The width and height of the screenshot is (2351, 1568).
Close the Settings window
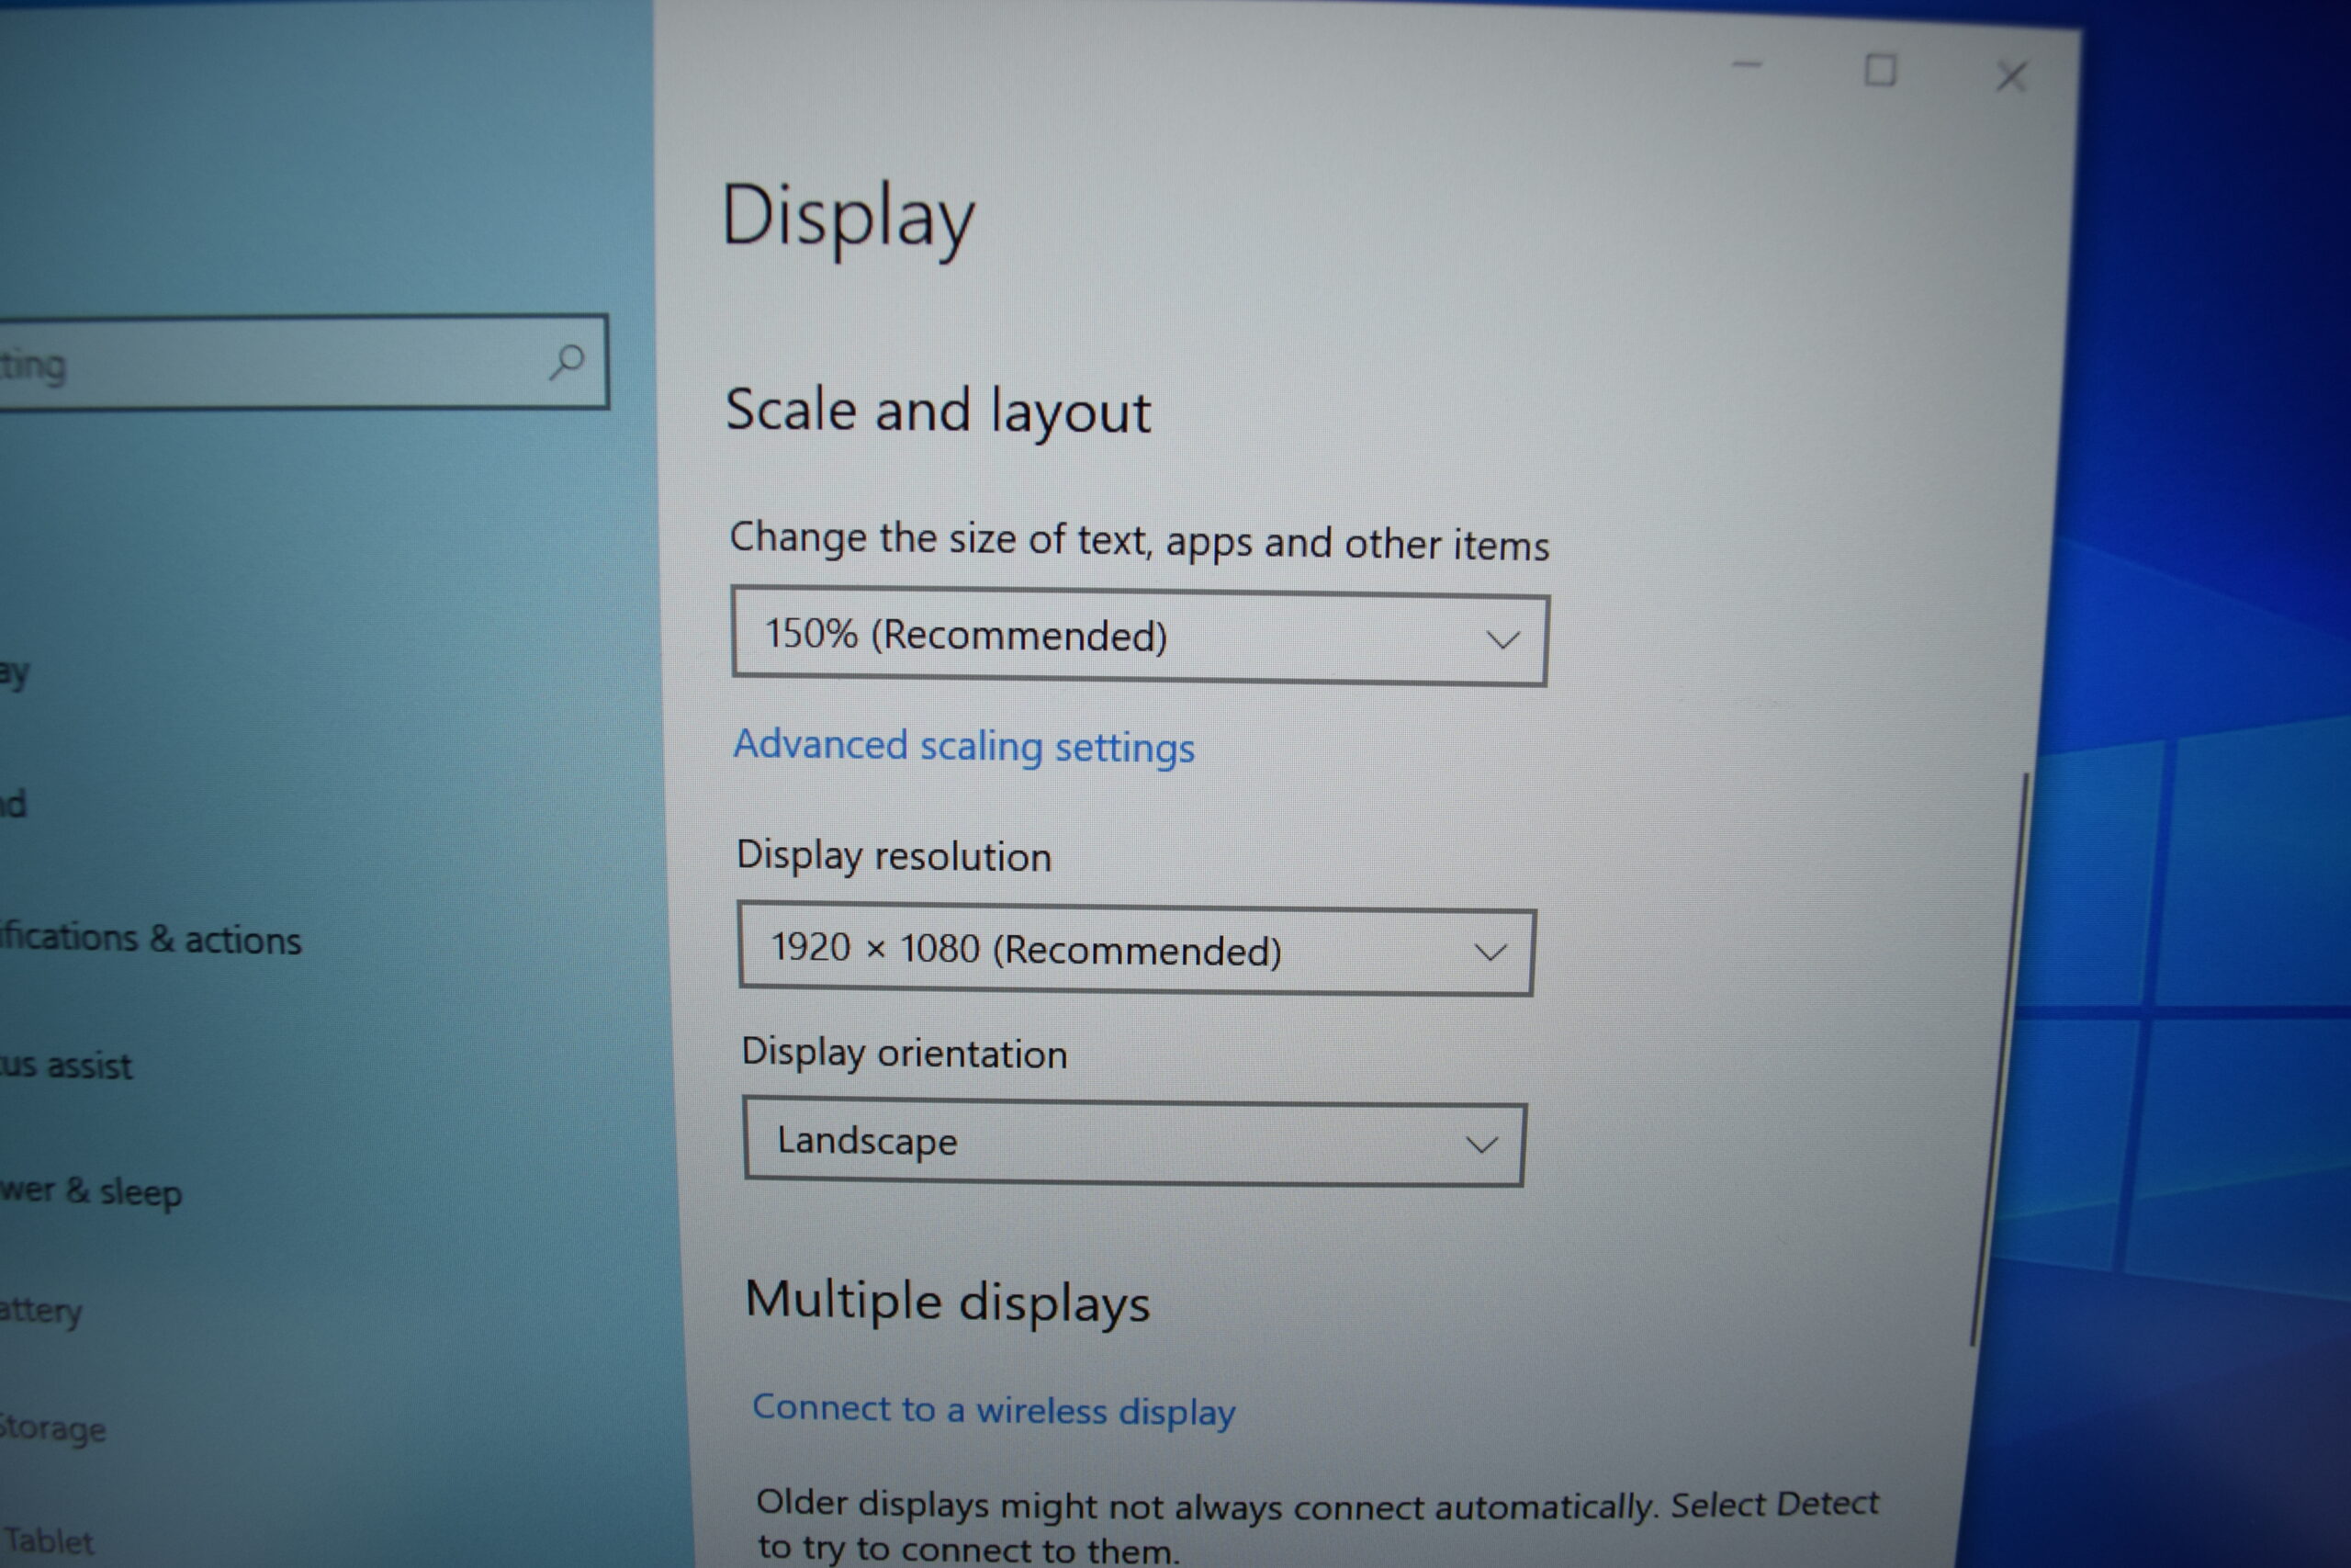[2011, 76]
